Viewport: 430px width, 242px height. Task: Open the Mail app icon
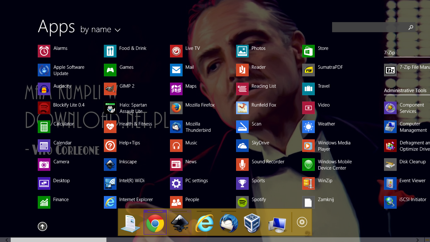pos(176,70)
